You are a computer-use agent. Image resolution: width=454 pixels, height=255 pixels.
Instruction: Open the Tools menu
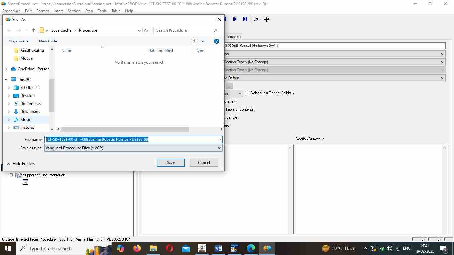pyautogui.click(x=102, y=11)
